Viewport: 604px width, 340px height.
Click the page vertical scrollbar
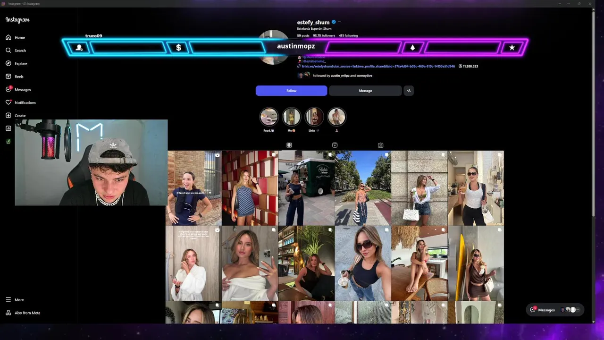pyautogui.click(x=594, y=113)
